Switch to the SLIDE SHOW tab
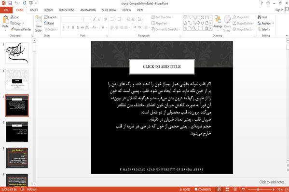The image size is (289, 192). pos(109,10)
